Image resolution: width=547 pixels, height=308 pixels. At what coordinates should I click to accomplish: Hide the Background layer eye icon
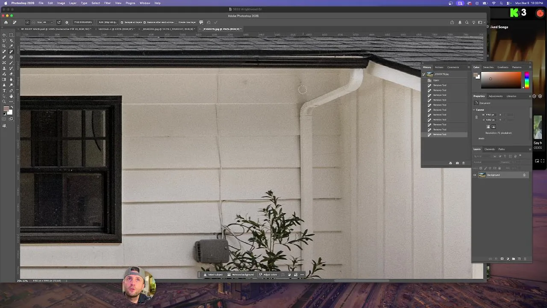[474, 175]
